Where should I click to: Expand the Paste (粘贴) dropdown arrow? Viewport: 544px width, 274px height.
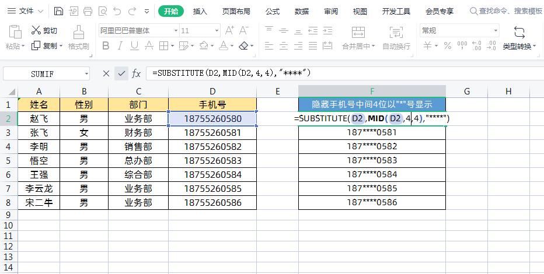(23, 46)
